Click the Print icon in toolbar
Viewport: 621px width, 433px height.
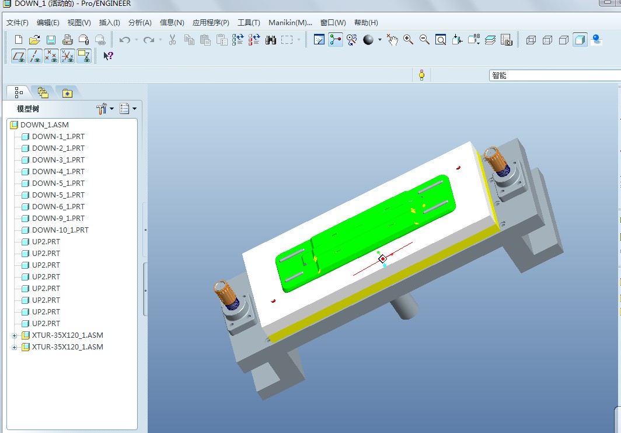pyautogui.click(x=67, y=40)
